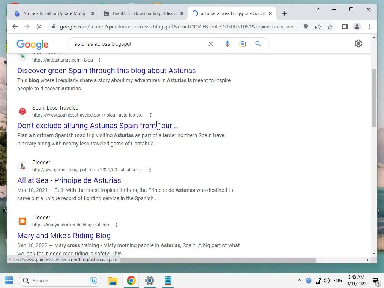384x288 pixels.
Task: Open Chrome tab search dropdown
Action: tap(316, 9)
